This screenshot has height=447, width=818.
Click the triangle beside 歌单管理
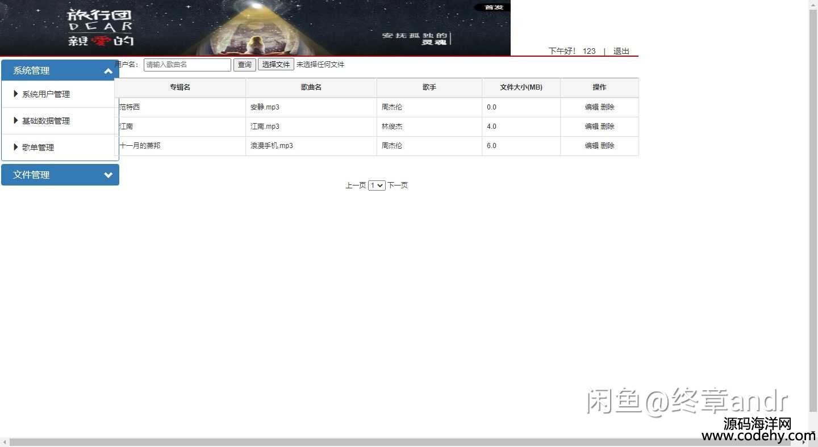pyautogui.click(x=16, y=147)
